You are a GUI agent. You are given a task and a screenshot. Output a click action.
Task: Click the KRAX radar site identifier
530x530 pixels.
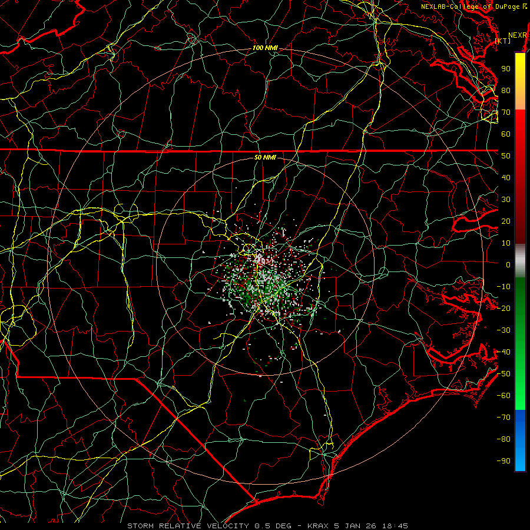tap(319, 526)
